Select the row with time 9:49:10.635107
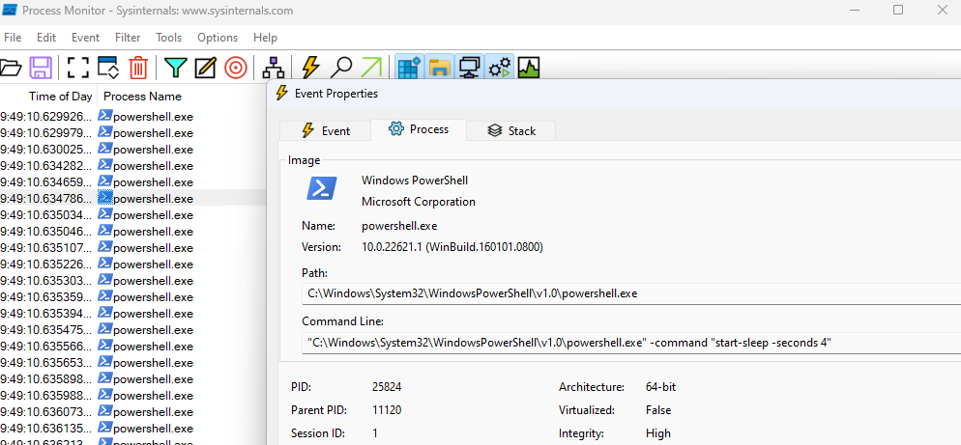The image size is (961, 445). pyautogui.click(x=133, y=248)
